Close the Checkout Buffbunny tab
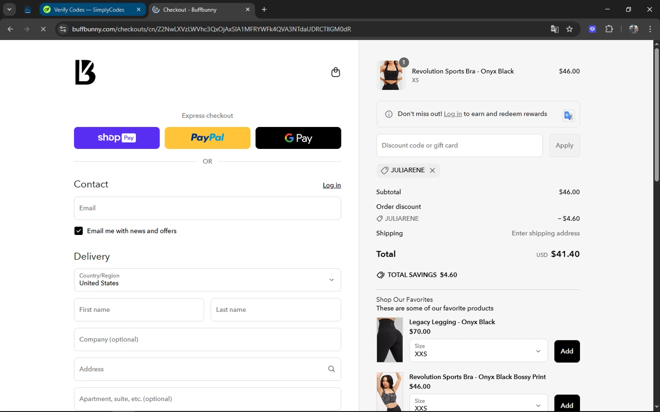The width and height of the screenshot is (660, 412). point(248,9)
